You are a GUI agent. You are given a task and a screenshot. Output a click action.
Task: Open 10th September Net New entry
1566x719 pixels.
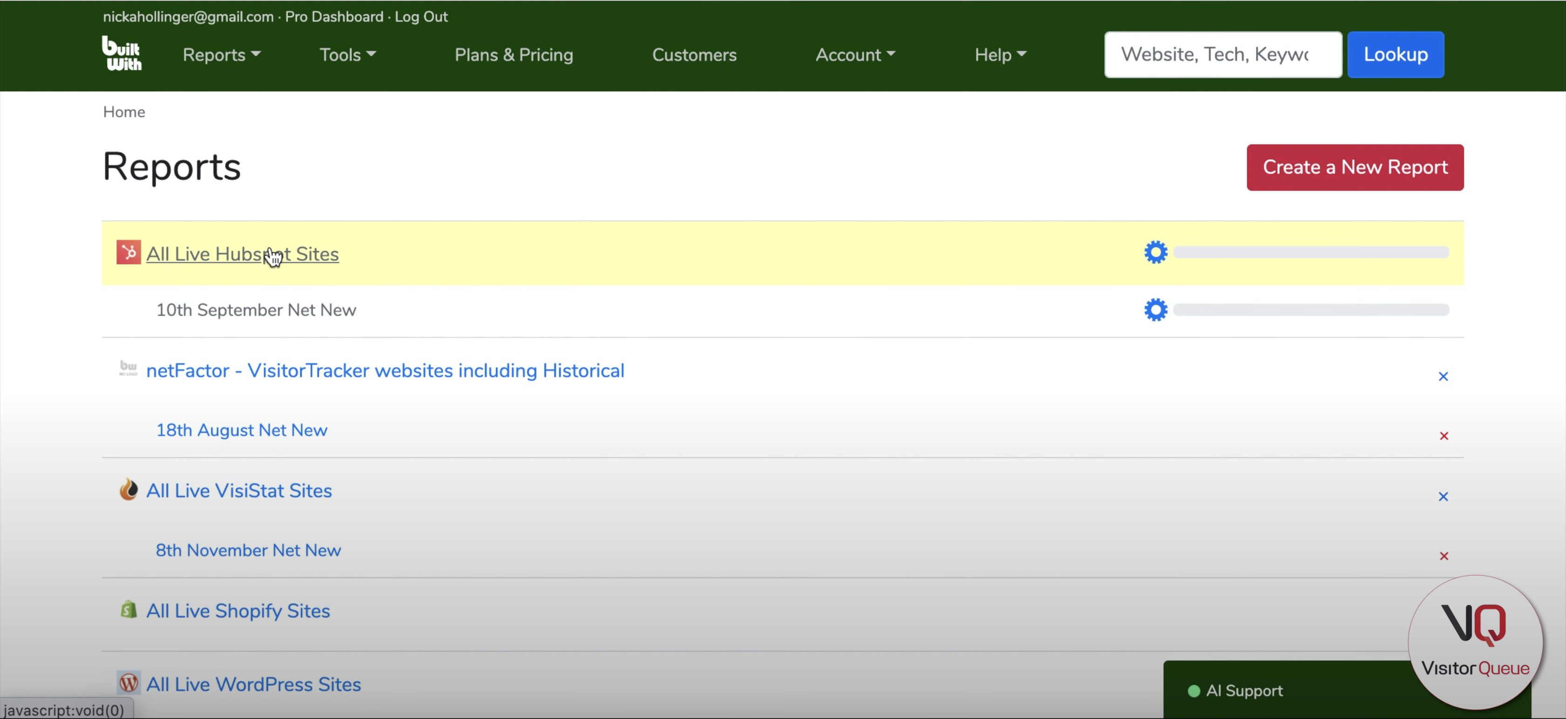pyautogui.click(x=256, y=310)
